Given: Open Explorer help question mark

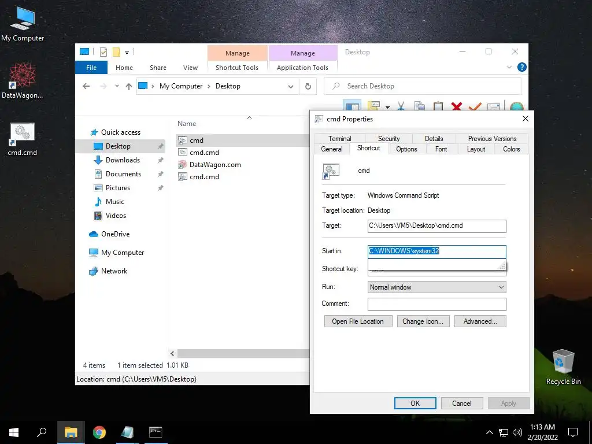Looking at the screenshot, I should pos(522,67).
